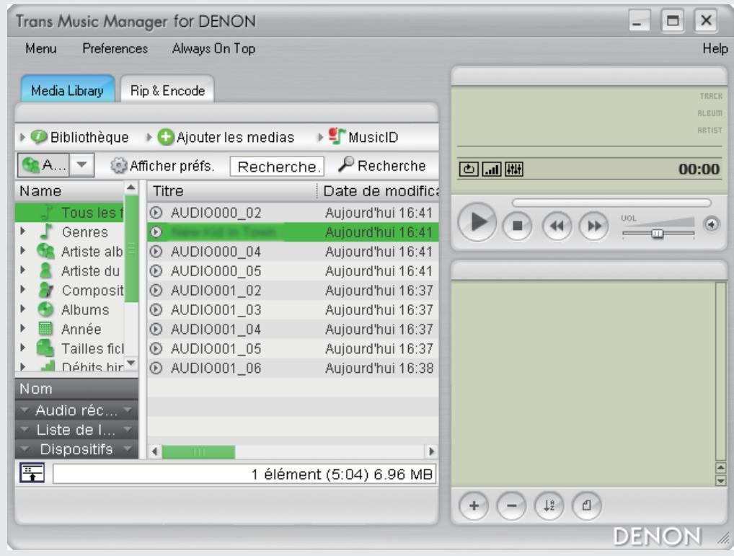The width and height of the screenshot is (734, 556).
Task: Sort the playlist alphabetically
Action: pyautogui.click(x=549, y=506)
